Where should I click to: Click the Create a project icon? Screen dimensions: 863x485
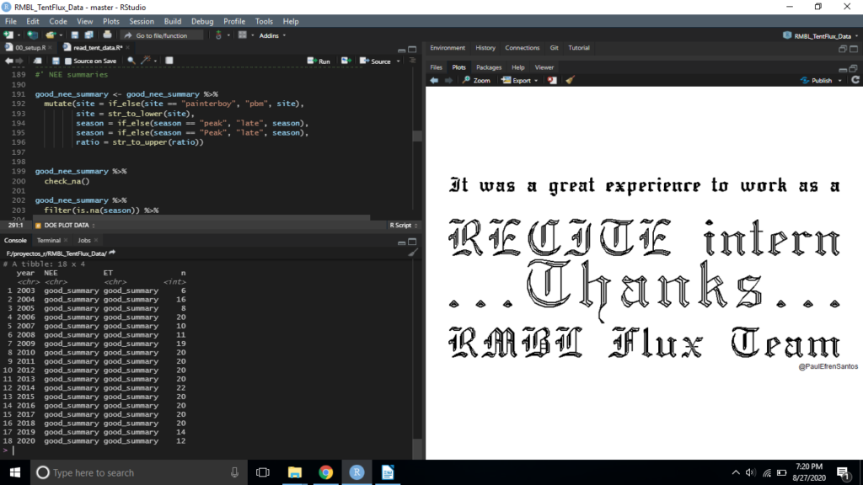pyautogui.click(x=33, y=35)
